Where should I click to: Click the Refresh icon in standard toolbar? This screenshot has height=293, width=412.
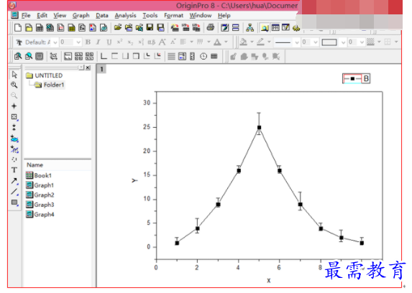pyautogui.click(x=225, y=27)
